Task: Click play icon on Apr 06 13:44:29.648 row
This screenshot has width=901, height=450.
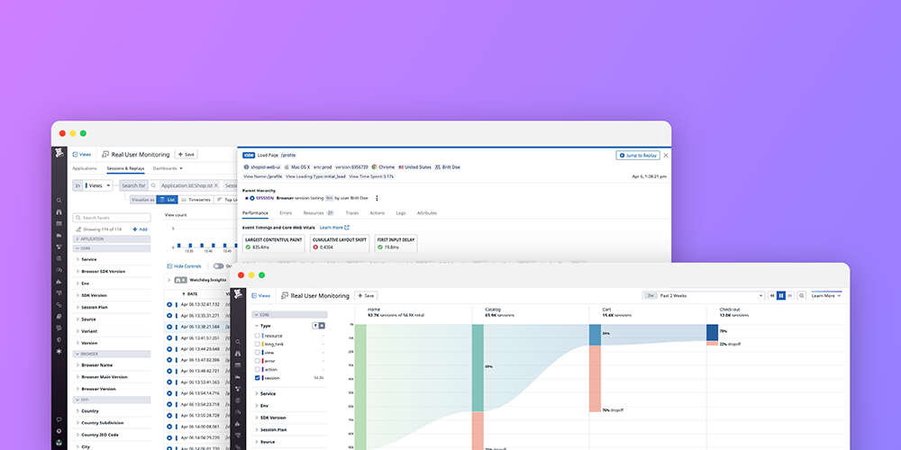Action: pyautogui.click(x=169, y=348)
